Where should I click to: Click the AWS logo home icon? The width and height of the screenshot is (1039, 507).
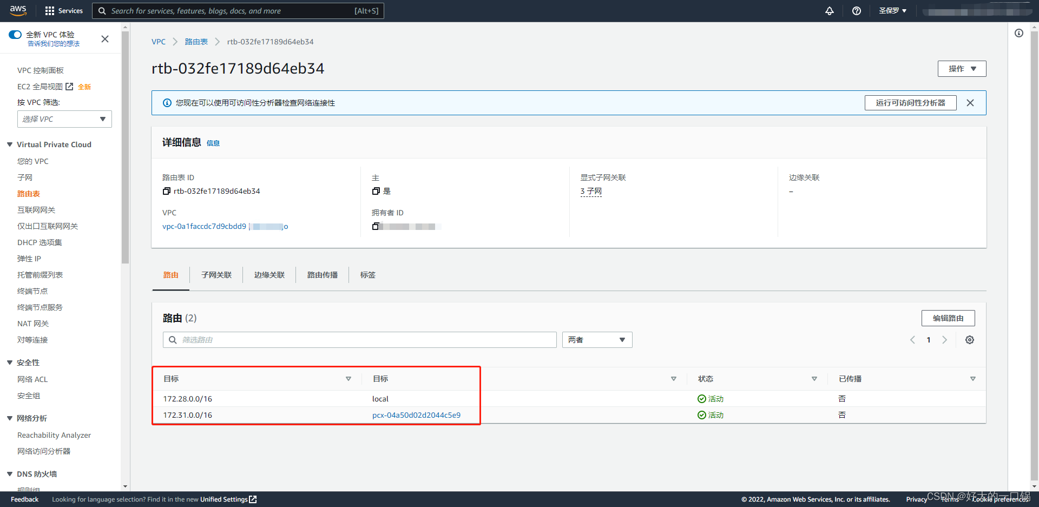point(18,10)
